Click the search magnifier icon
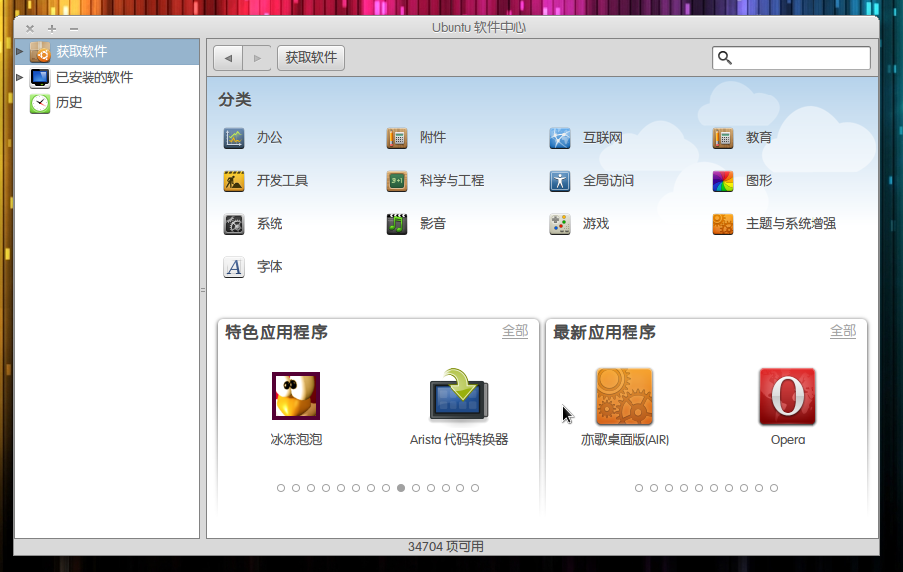 coord(724,57)
